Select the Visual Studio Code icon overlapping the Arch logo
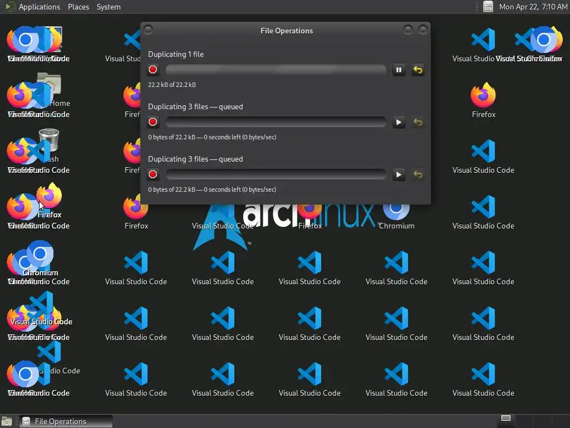The height and width of the screenshot is (428, 570). [223, 217]
